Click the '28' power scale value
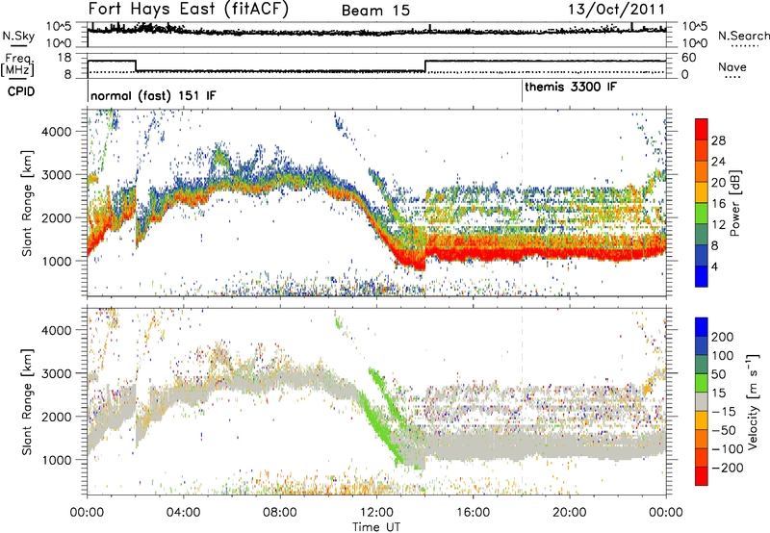This screenshot has width=770, height=533. [x=718, y=140]
